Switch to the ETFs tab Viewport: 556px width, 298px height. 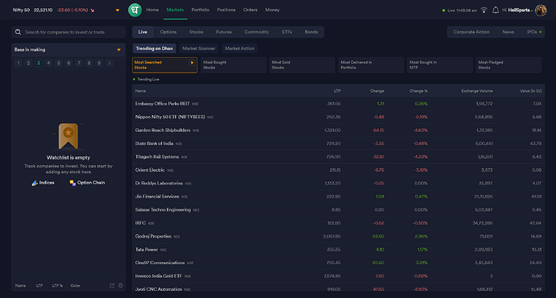[287, 32]
